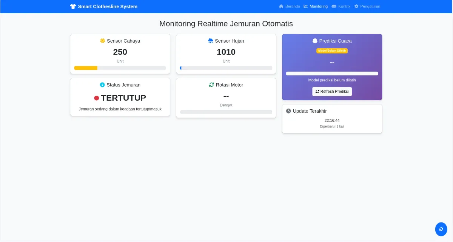Click the Smart Clothesline System brand link
Screen dimensions: 453x242
click(x=107, y=6)
